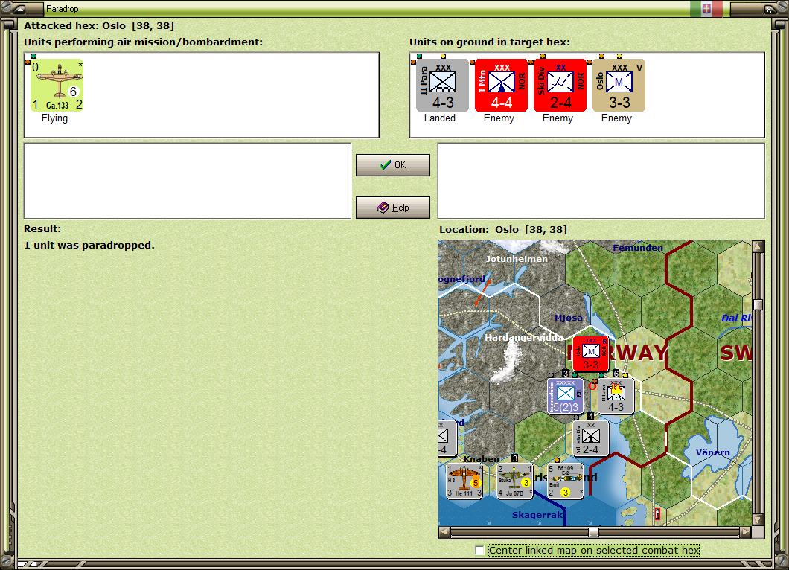789x570 pixels.
Task: Close the Paradrop dialog window
Action: (x=770, y=9)
